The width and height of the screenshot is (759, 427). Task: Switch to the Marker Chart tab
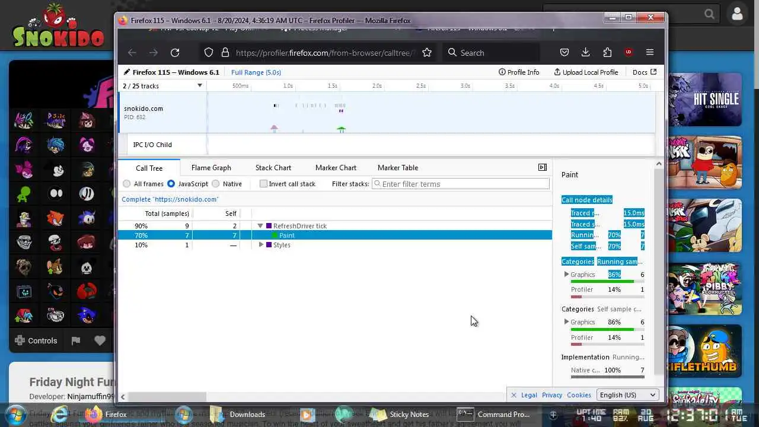tap(336, 168)
